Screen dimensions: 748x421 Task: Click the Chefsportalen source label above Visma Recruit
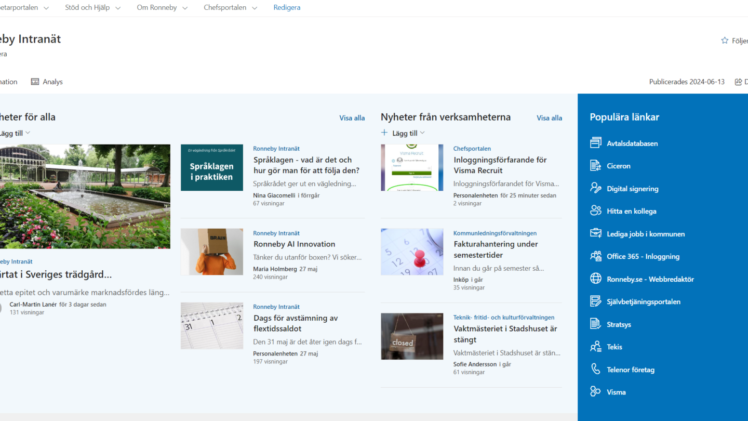(472, 149)
